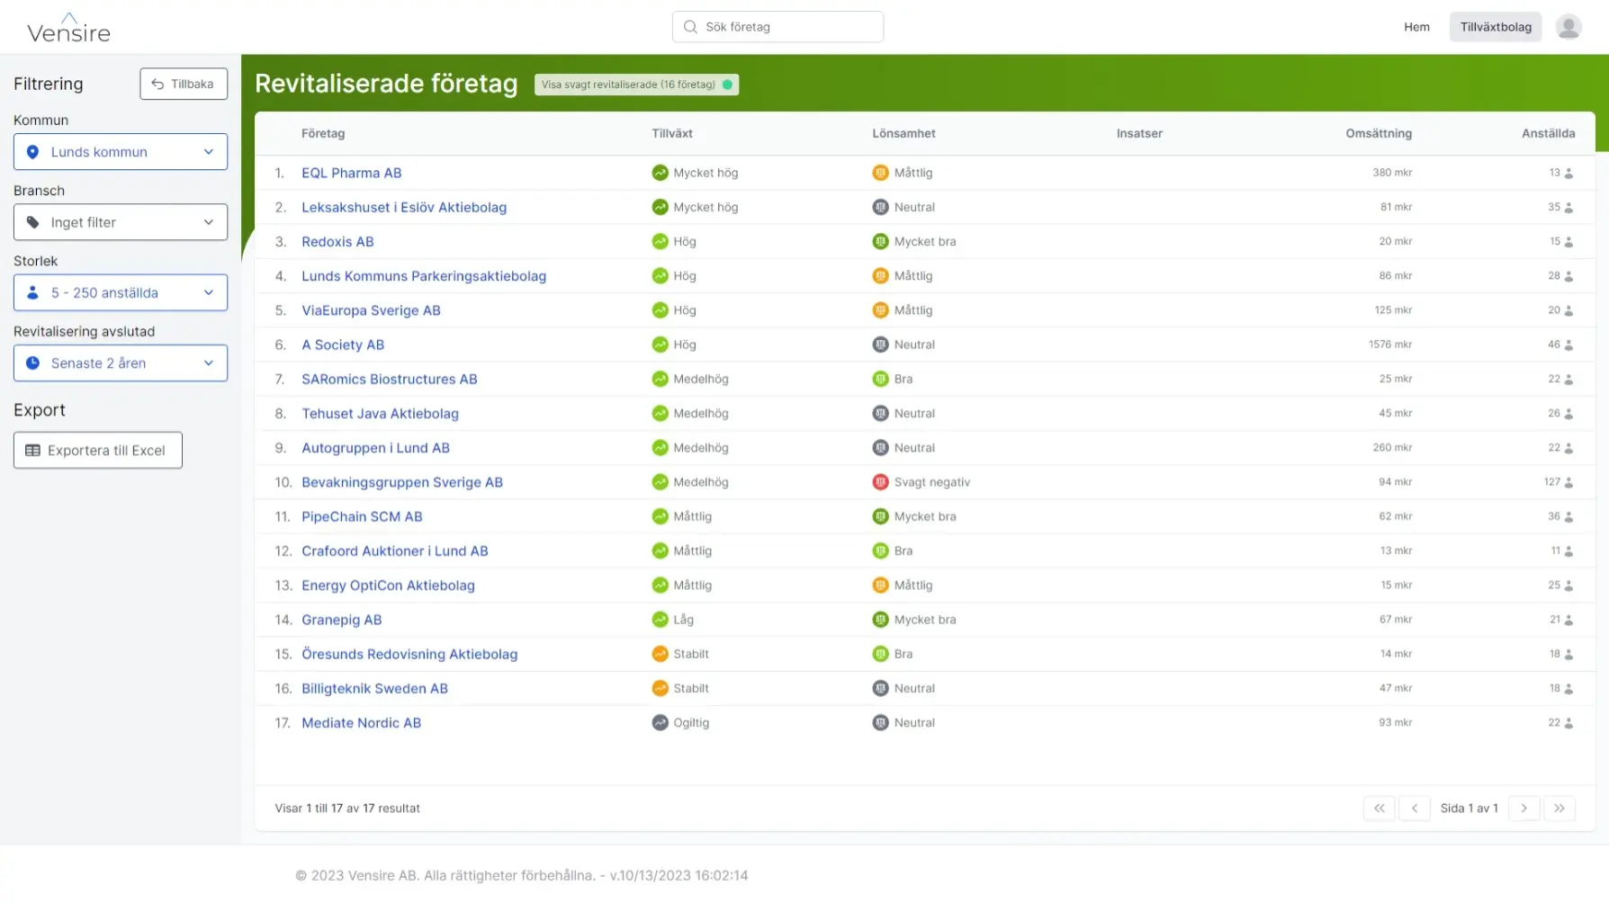Click the Bra profitability icon for SARomics Biostructures AB
This screenshot has height=903, width=1609.
pyautogui.click(x=880, y=380)
